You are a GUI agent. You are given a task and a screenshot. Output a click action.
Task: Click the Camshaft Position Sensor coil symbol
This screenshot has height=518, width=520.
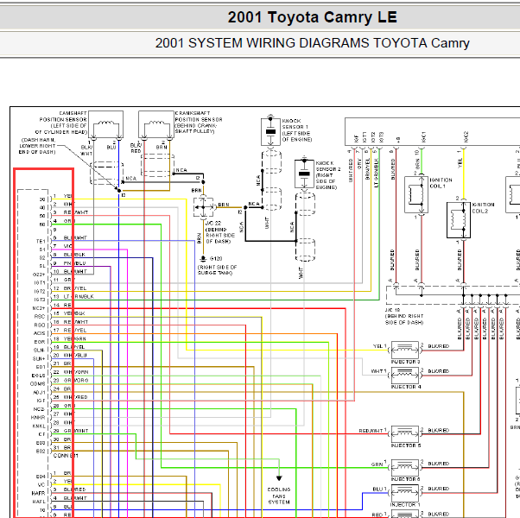105,124
